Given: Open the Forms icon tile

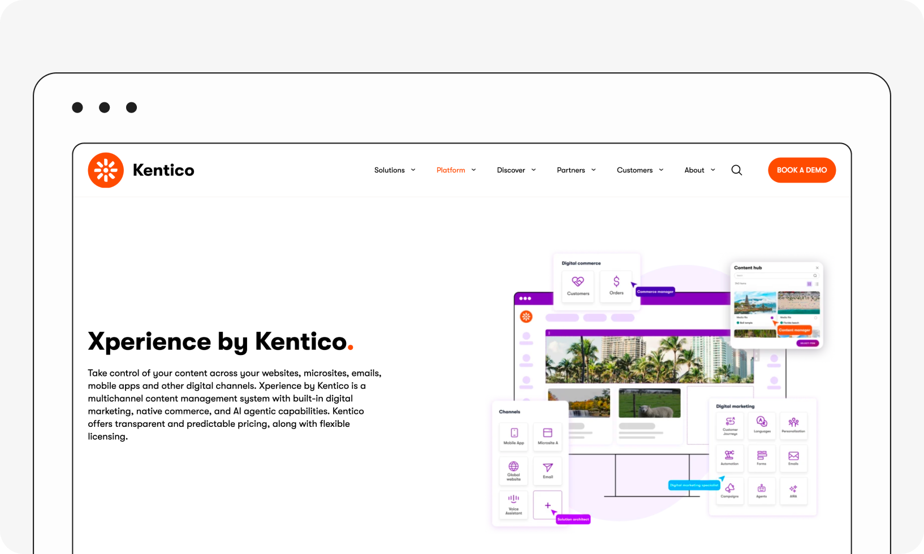Looking at the screenshot, I should click(x=762, y=458).
